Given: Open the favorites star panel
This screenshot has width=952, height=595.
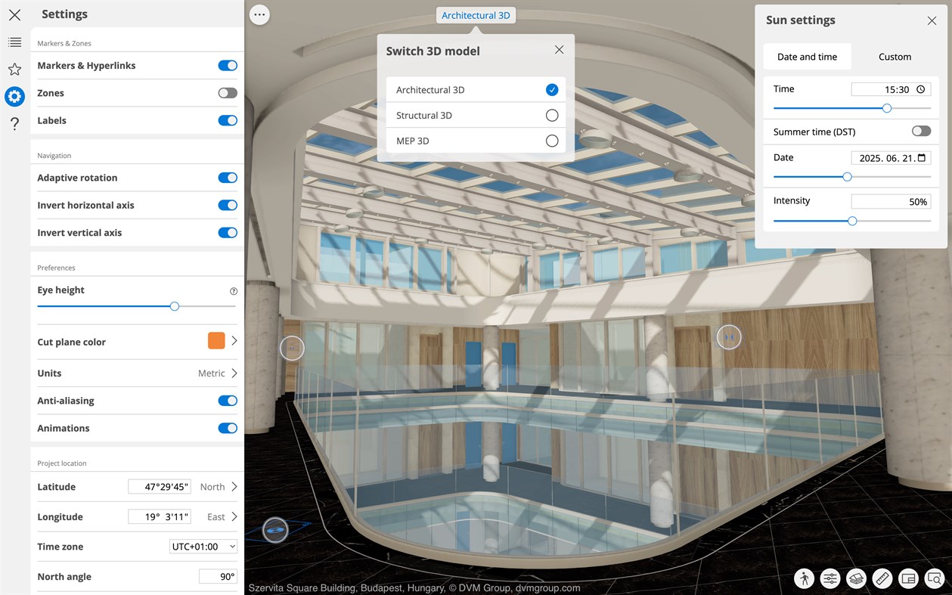Looking at the screenshot, I should (x=14, y=70).
